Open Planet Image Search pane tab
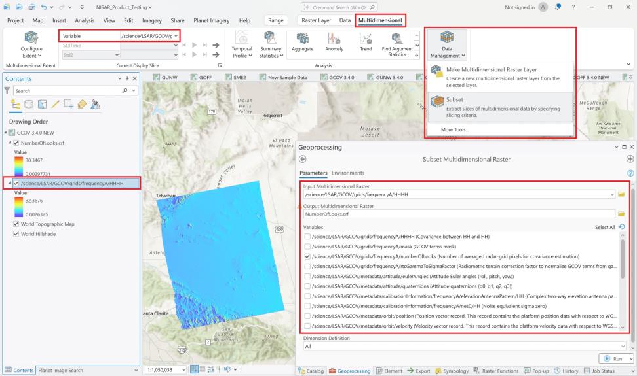637x376 pixels. click(60, 370)
